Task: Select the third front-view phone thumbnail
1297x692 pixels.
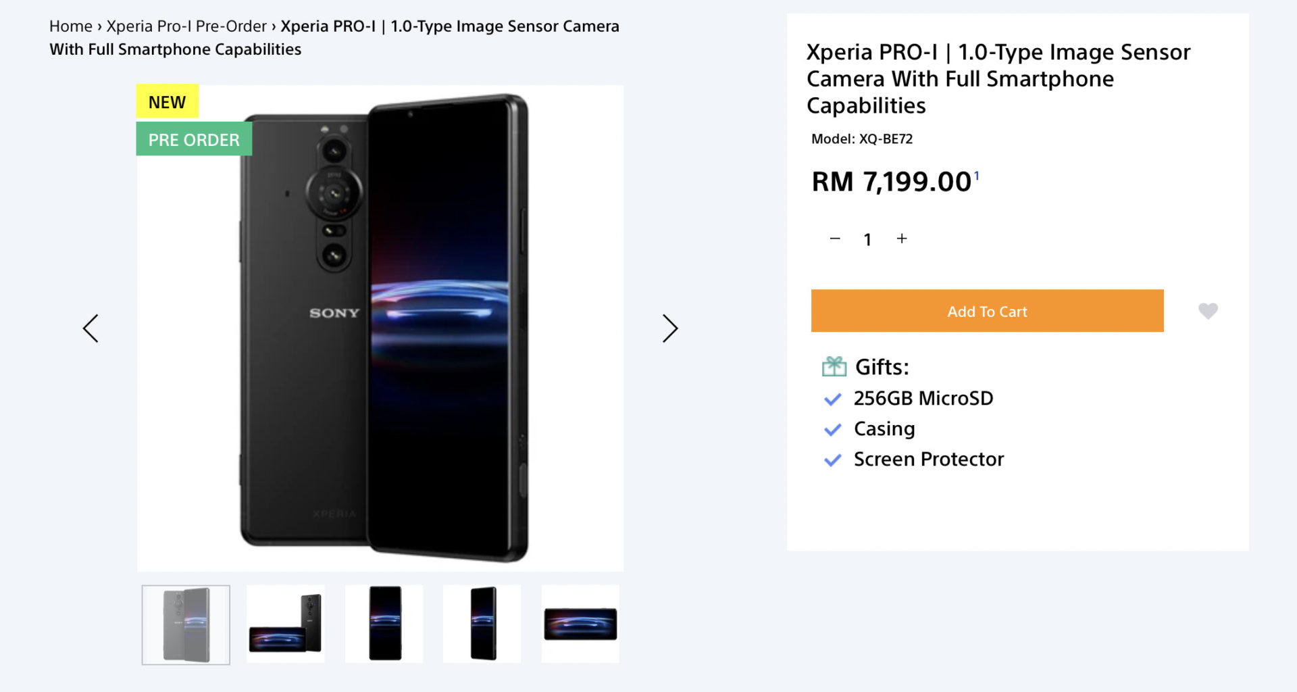Action: click(384, 624)
